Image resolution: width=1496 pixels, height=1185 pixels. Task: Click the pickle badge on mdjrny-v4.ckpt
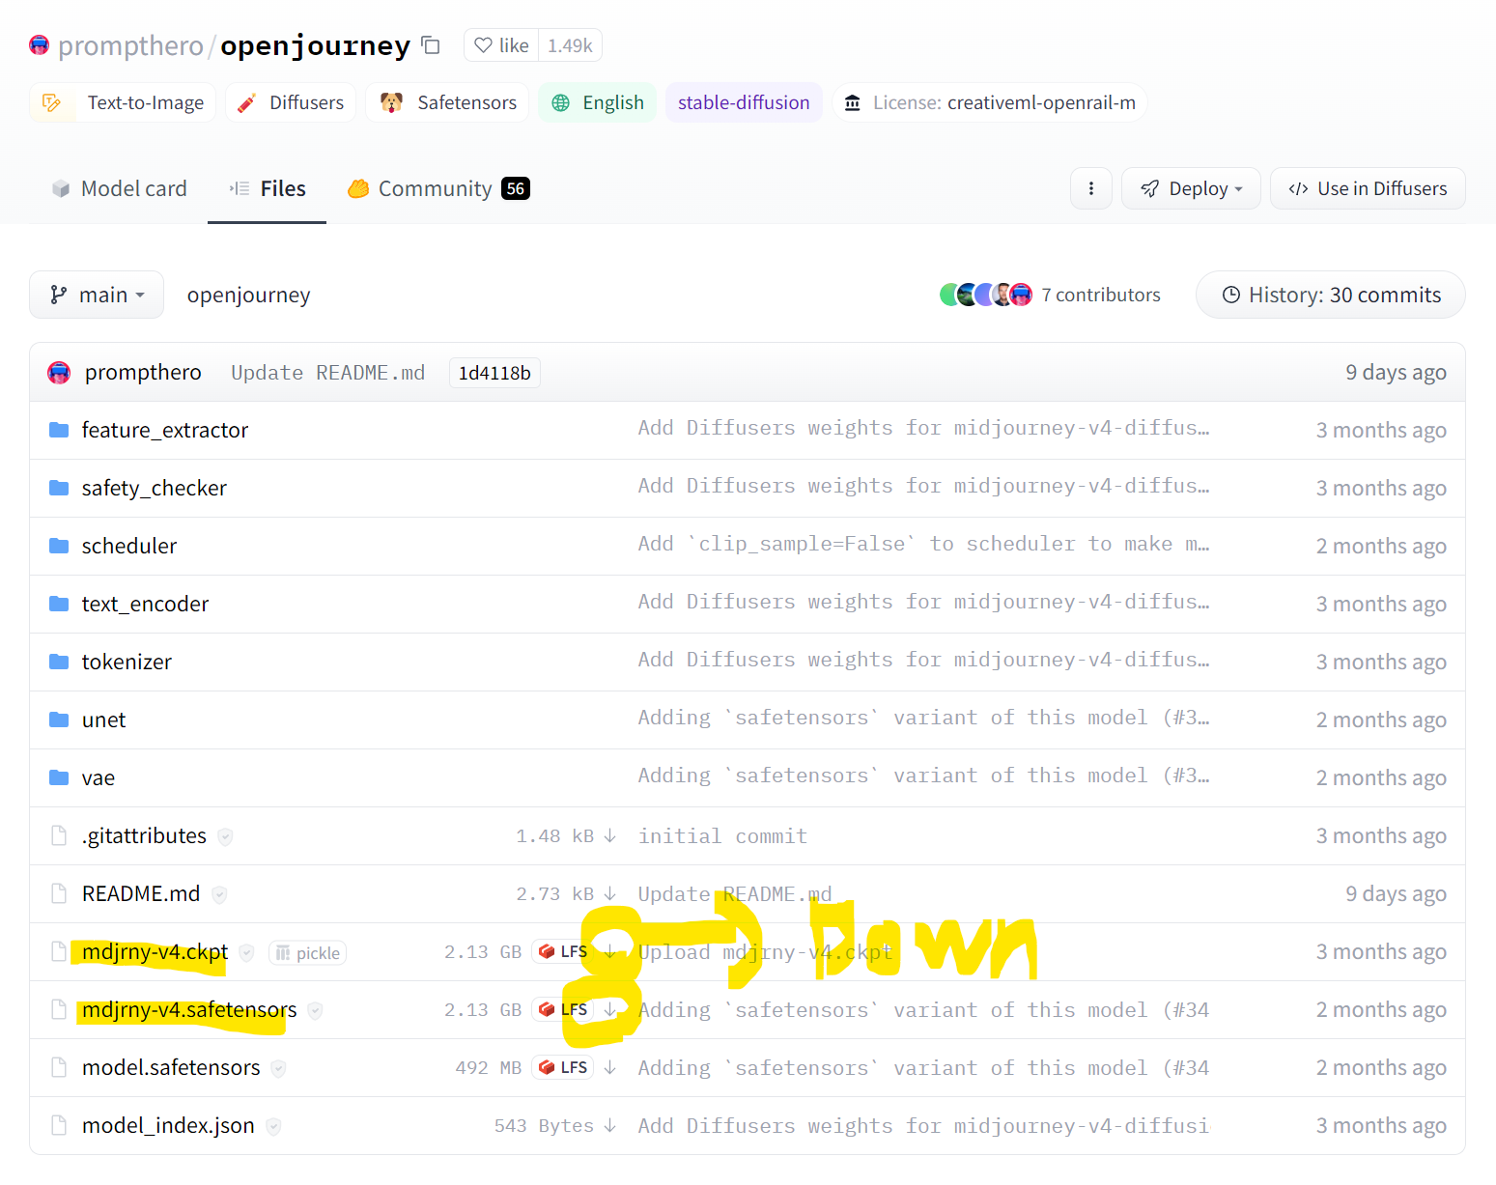(x=307, y=953)
